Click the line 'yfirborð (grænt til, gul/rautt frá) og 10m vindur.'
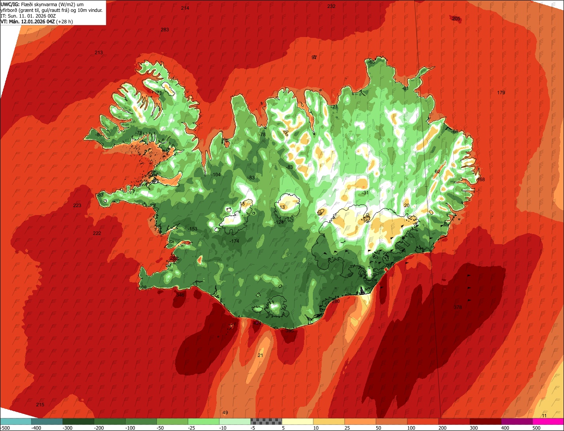Image resolution: width=564 pixels, height=431 pixels. pyautogui.click(x=52, y=10)
